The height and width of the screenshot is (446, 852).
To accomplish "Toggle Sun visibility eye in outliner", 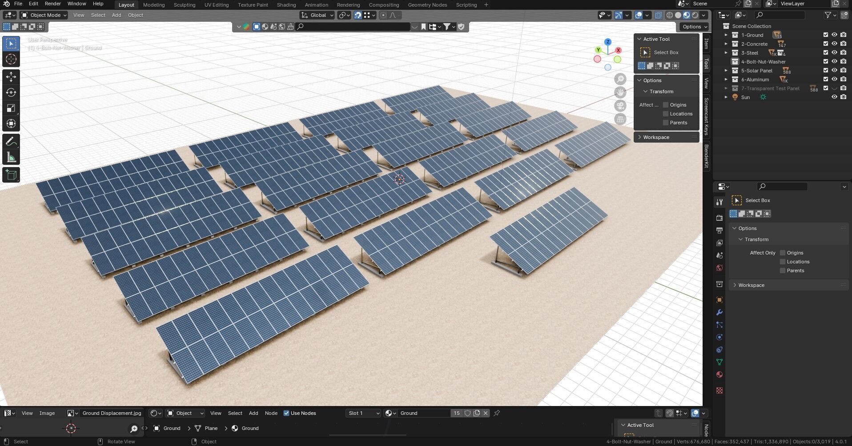I will click(834, 97).
